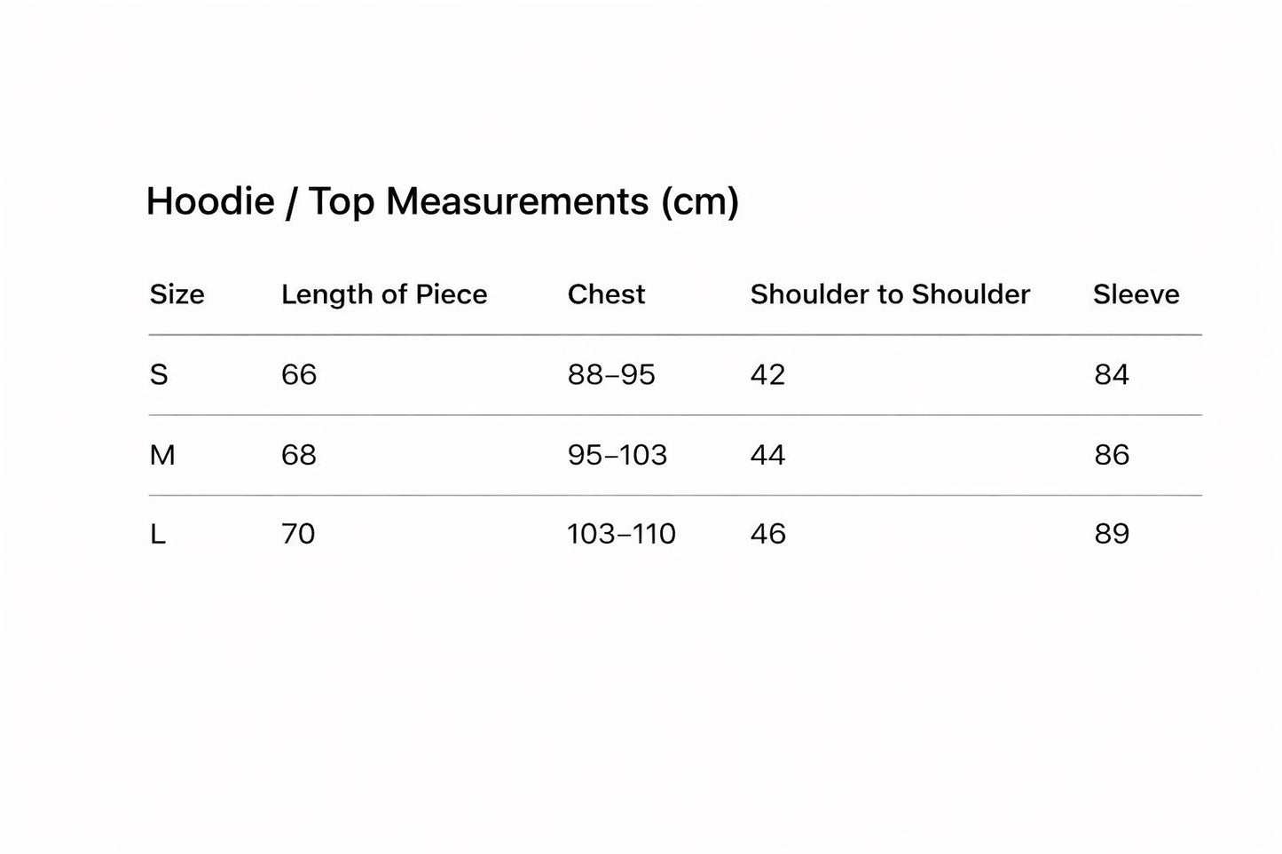Select shoulder value 44
Screen dimensions: 1282x854
pyautogui.click(x=767, y=455)
